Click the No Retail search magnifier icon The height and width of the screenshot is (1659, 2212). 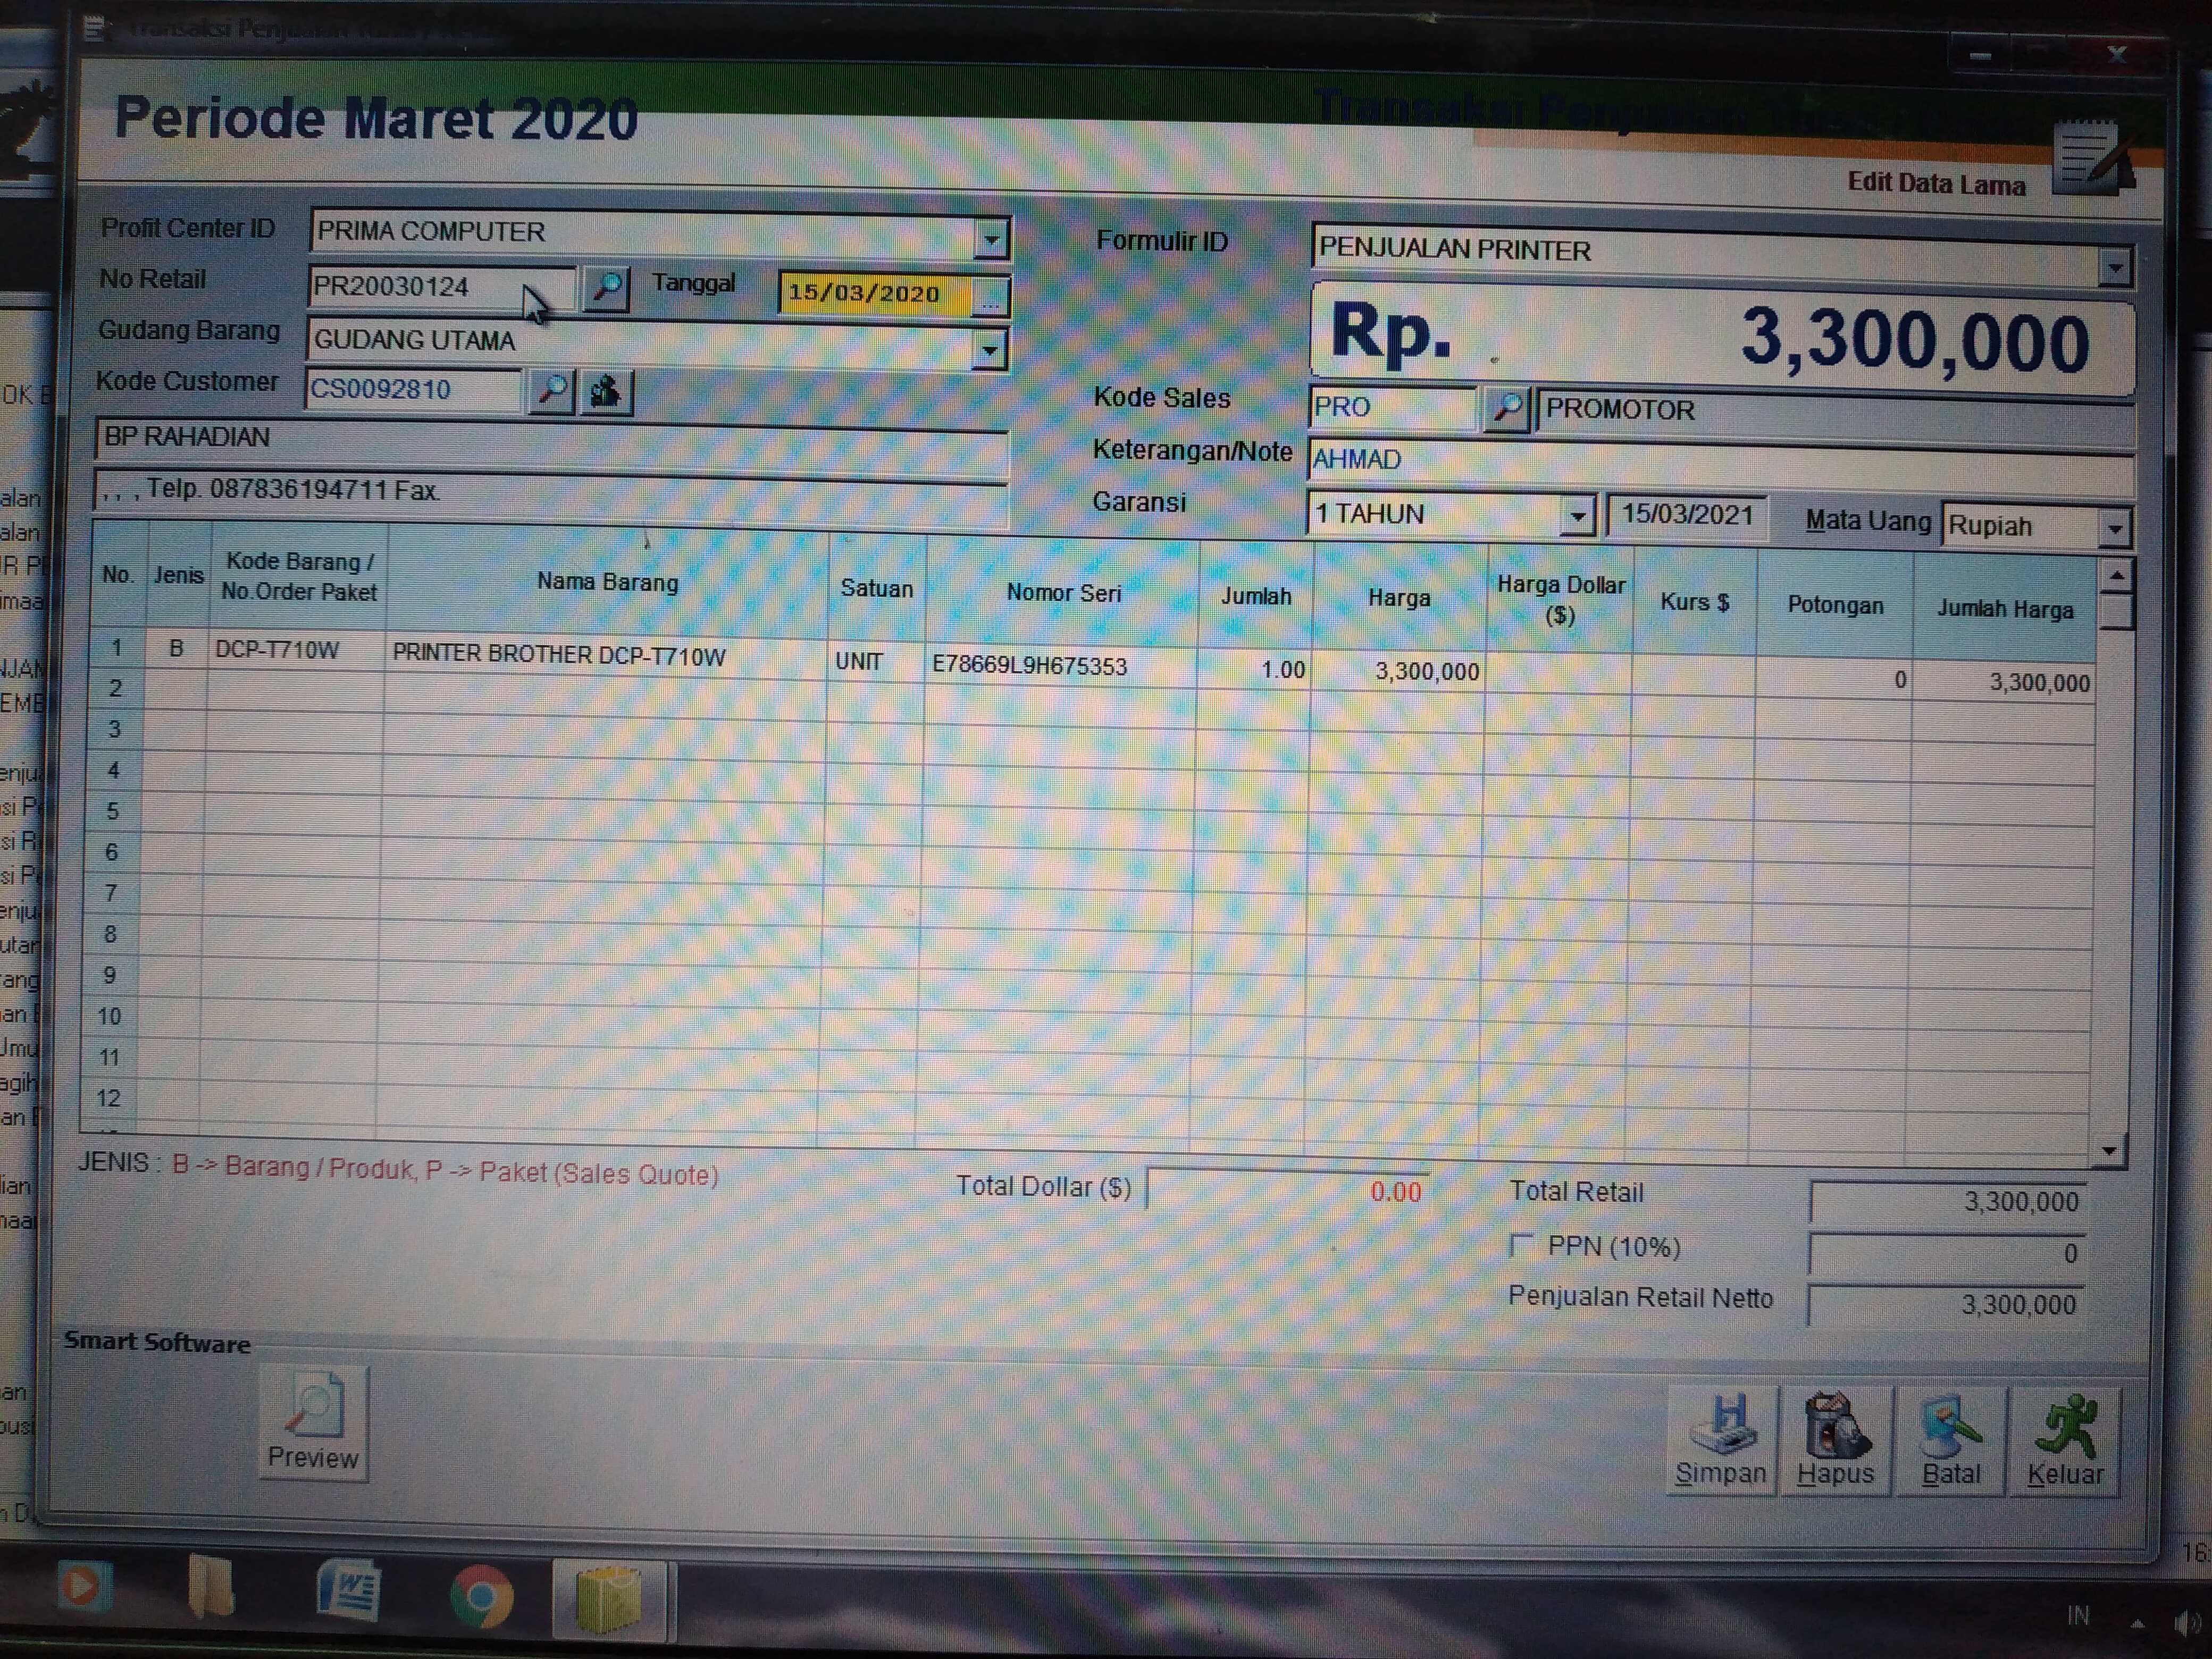(x=606, y=289)
